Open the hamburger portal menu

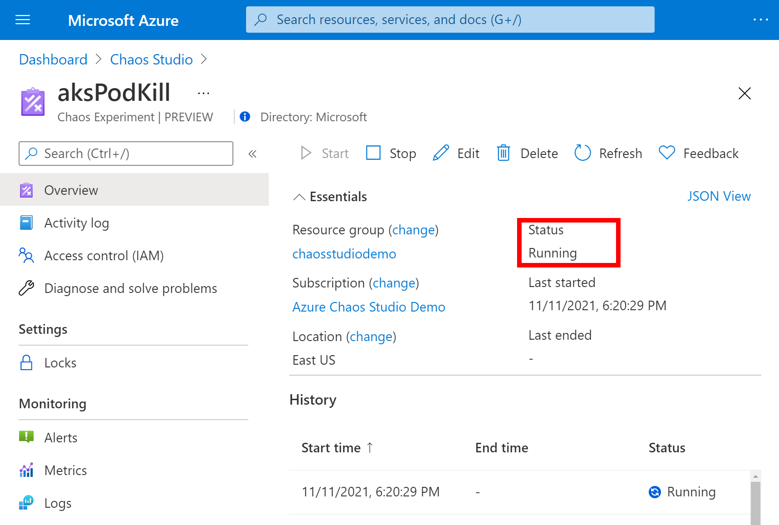(x=23, y=20)
